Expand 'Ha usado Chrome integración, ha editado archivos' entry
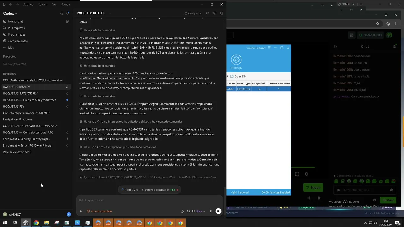 tap(131, 121)
